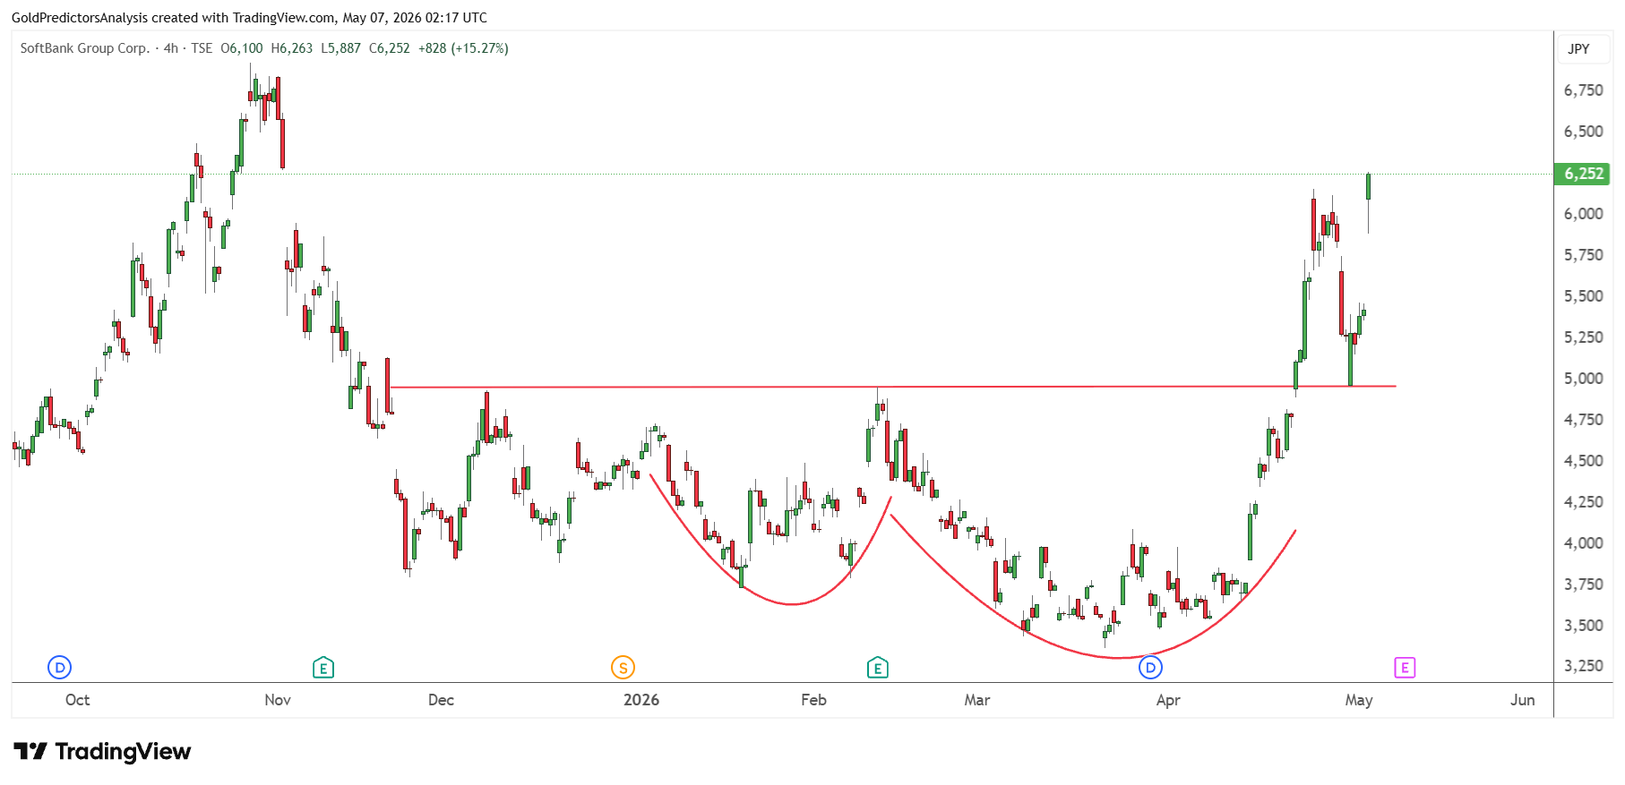The height and width of the screenshot is (785, 1625).
Task: Open the green earnings marker near November
Action: [x=323, y=667]
